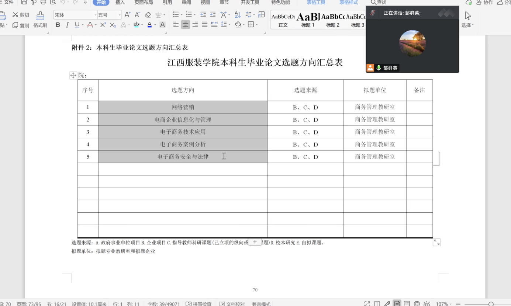Viewport: 511px width, 306px height.
Task: Switch to the 页面布局 (Page Layout) tab
Action: pyautogui.click(x=144, y=2)
